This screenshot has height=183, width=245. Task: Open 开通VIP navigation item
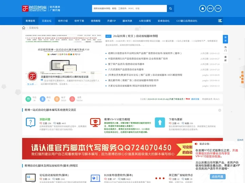(x=111, y=21)
